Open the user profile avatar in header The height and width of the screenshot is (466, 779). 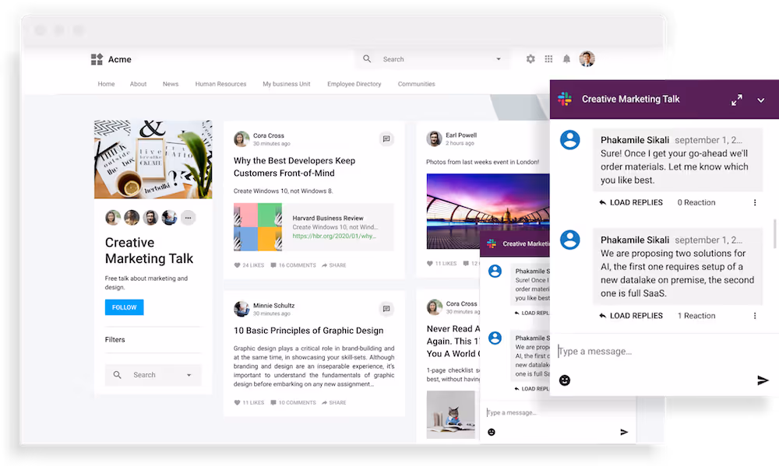(587, 58)
